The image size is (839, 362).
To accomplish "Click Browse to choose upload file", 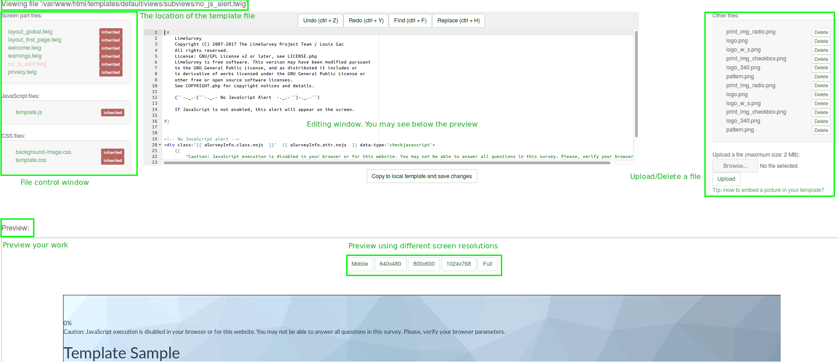I will click(735, 166).
